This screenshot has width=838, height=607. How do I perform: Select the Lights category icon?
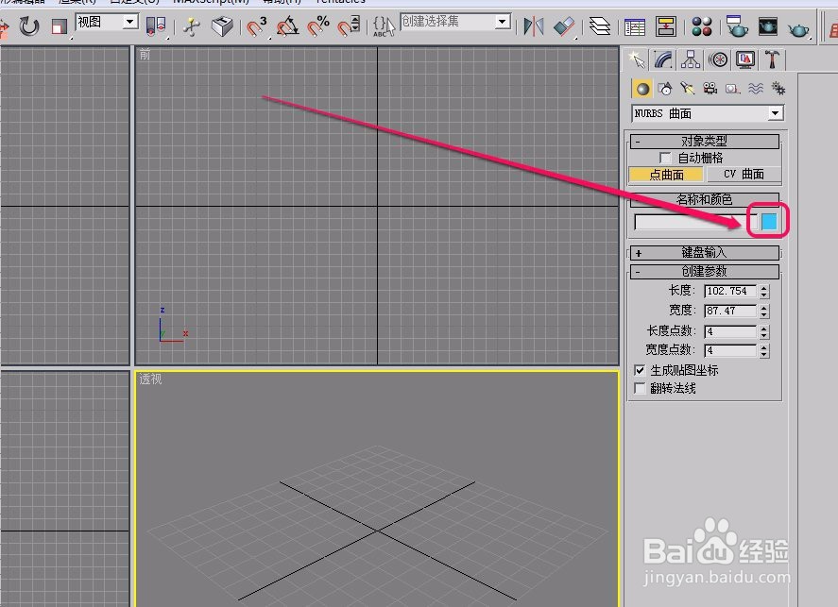(x=687, y=89)
